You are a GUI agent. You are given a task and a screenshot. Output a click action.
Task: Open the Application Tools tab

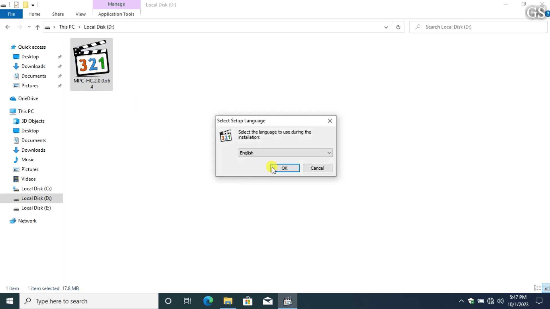[x=116, y=14]
